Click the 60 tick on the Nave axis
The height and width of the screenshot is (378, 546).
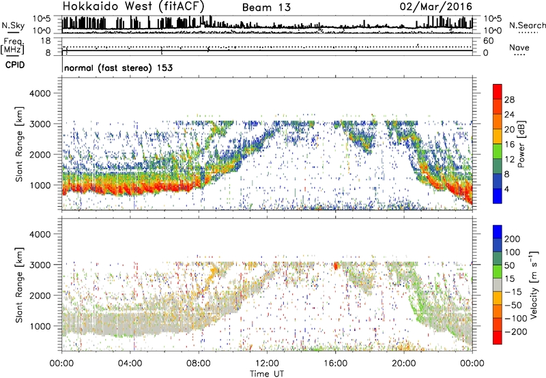point(489,41)
